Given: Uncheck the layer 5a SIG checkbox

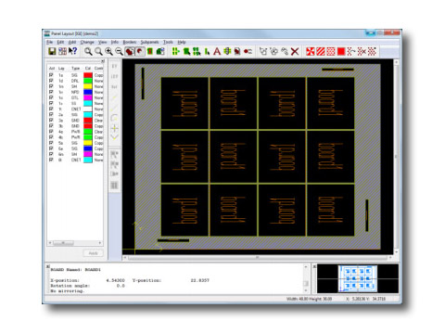Looking at the screenshot, I should coord(51,143).
